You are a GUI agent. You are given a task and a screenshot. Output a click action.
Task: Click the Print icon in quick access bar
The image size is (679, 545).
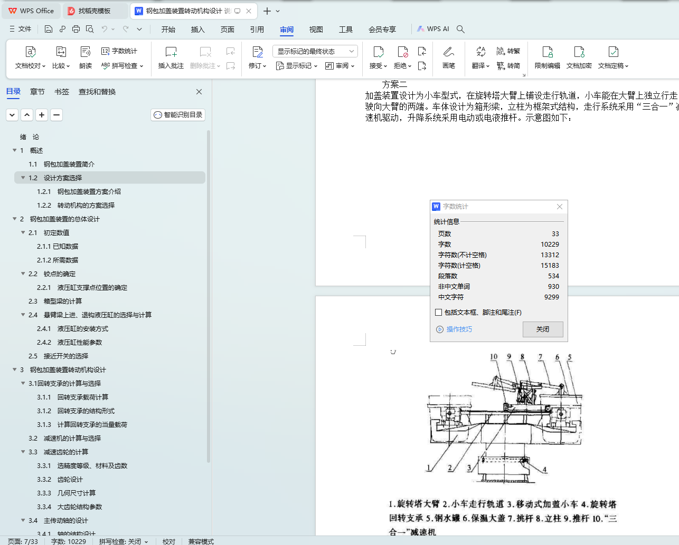[76, 29]
